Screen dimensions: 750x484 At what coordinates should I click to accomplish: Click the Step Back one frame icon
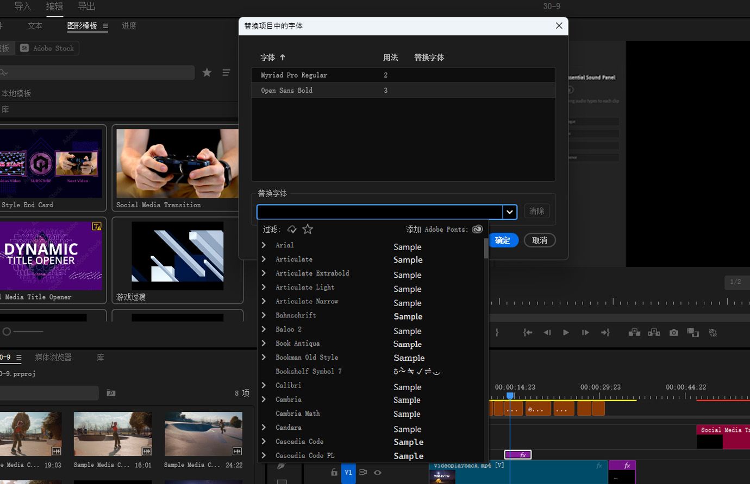click(x=547, y=333)
